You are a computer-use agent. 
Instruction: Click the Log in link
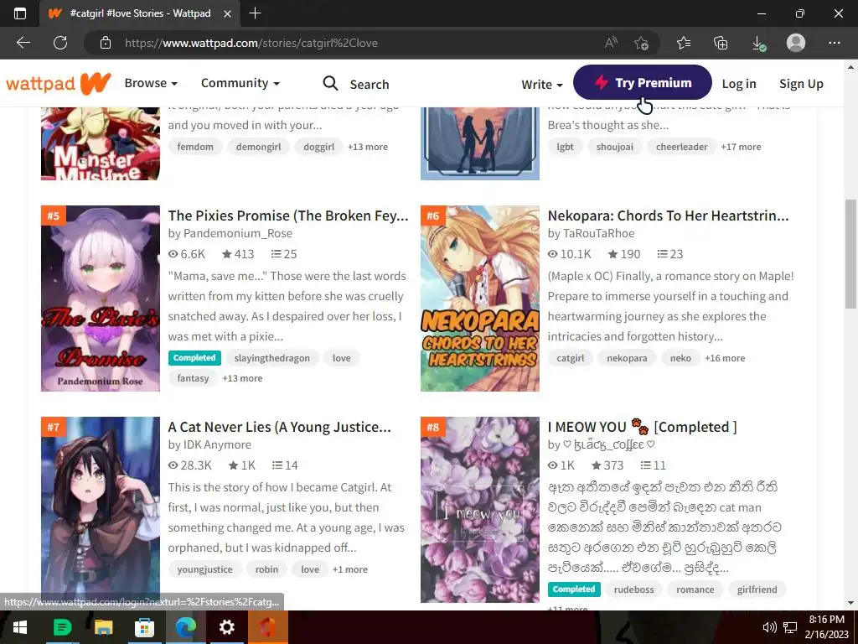(x=739, y=84)
